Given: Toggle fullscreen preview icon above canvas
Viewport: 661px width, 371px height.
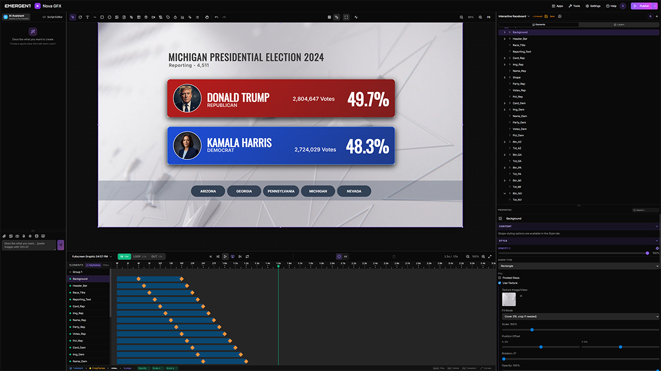Looking at the screenshot, I should pos(346,17).
